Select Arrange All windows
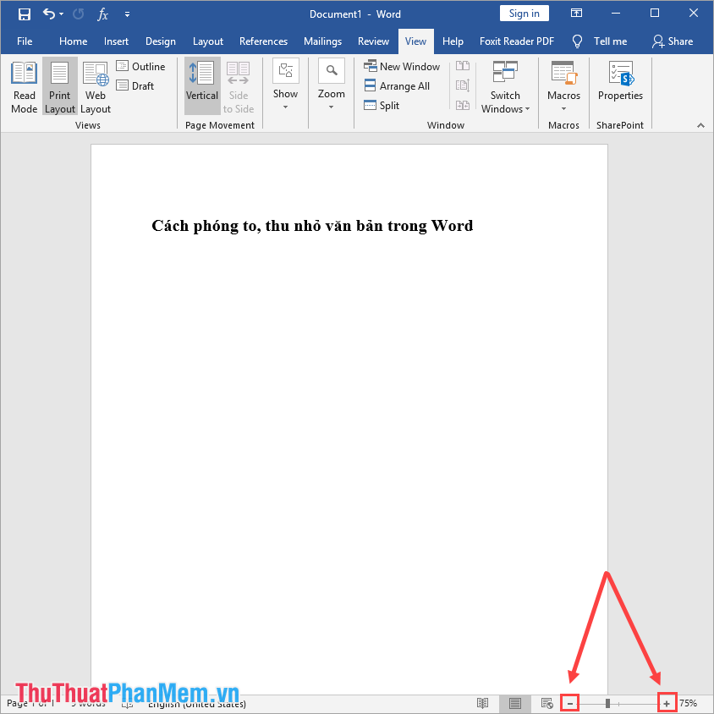714x714 pixels. (x=398, y=85)
